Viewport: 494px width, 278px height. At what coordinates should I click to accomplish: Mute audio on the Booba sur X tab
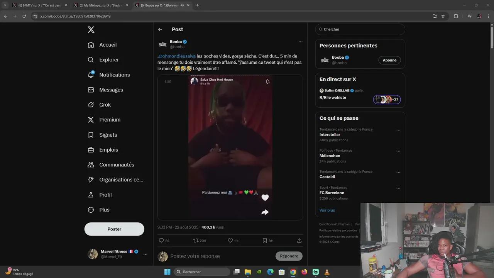pyautogui.click(x=182, y=5)
